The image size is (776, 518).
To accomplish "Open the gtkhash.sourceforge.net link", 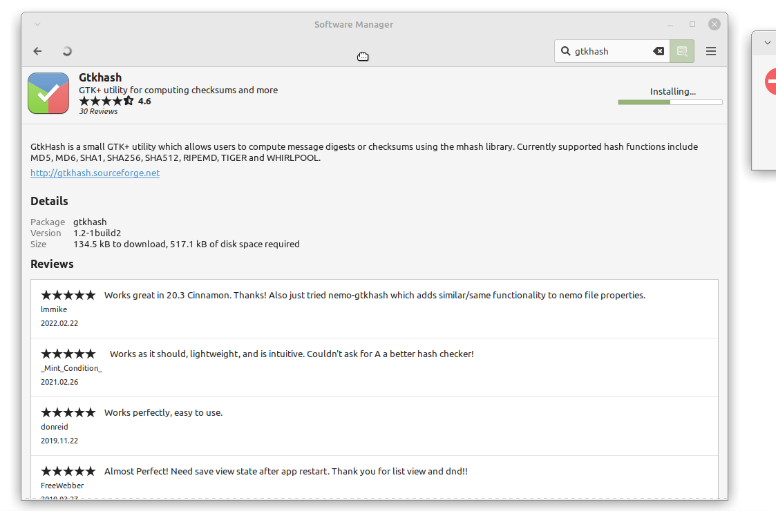I will tap(95, 173).
